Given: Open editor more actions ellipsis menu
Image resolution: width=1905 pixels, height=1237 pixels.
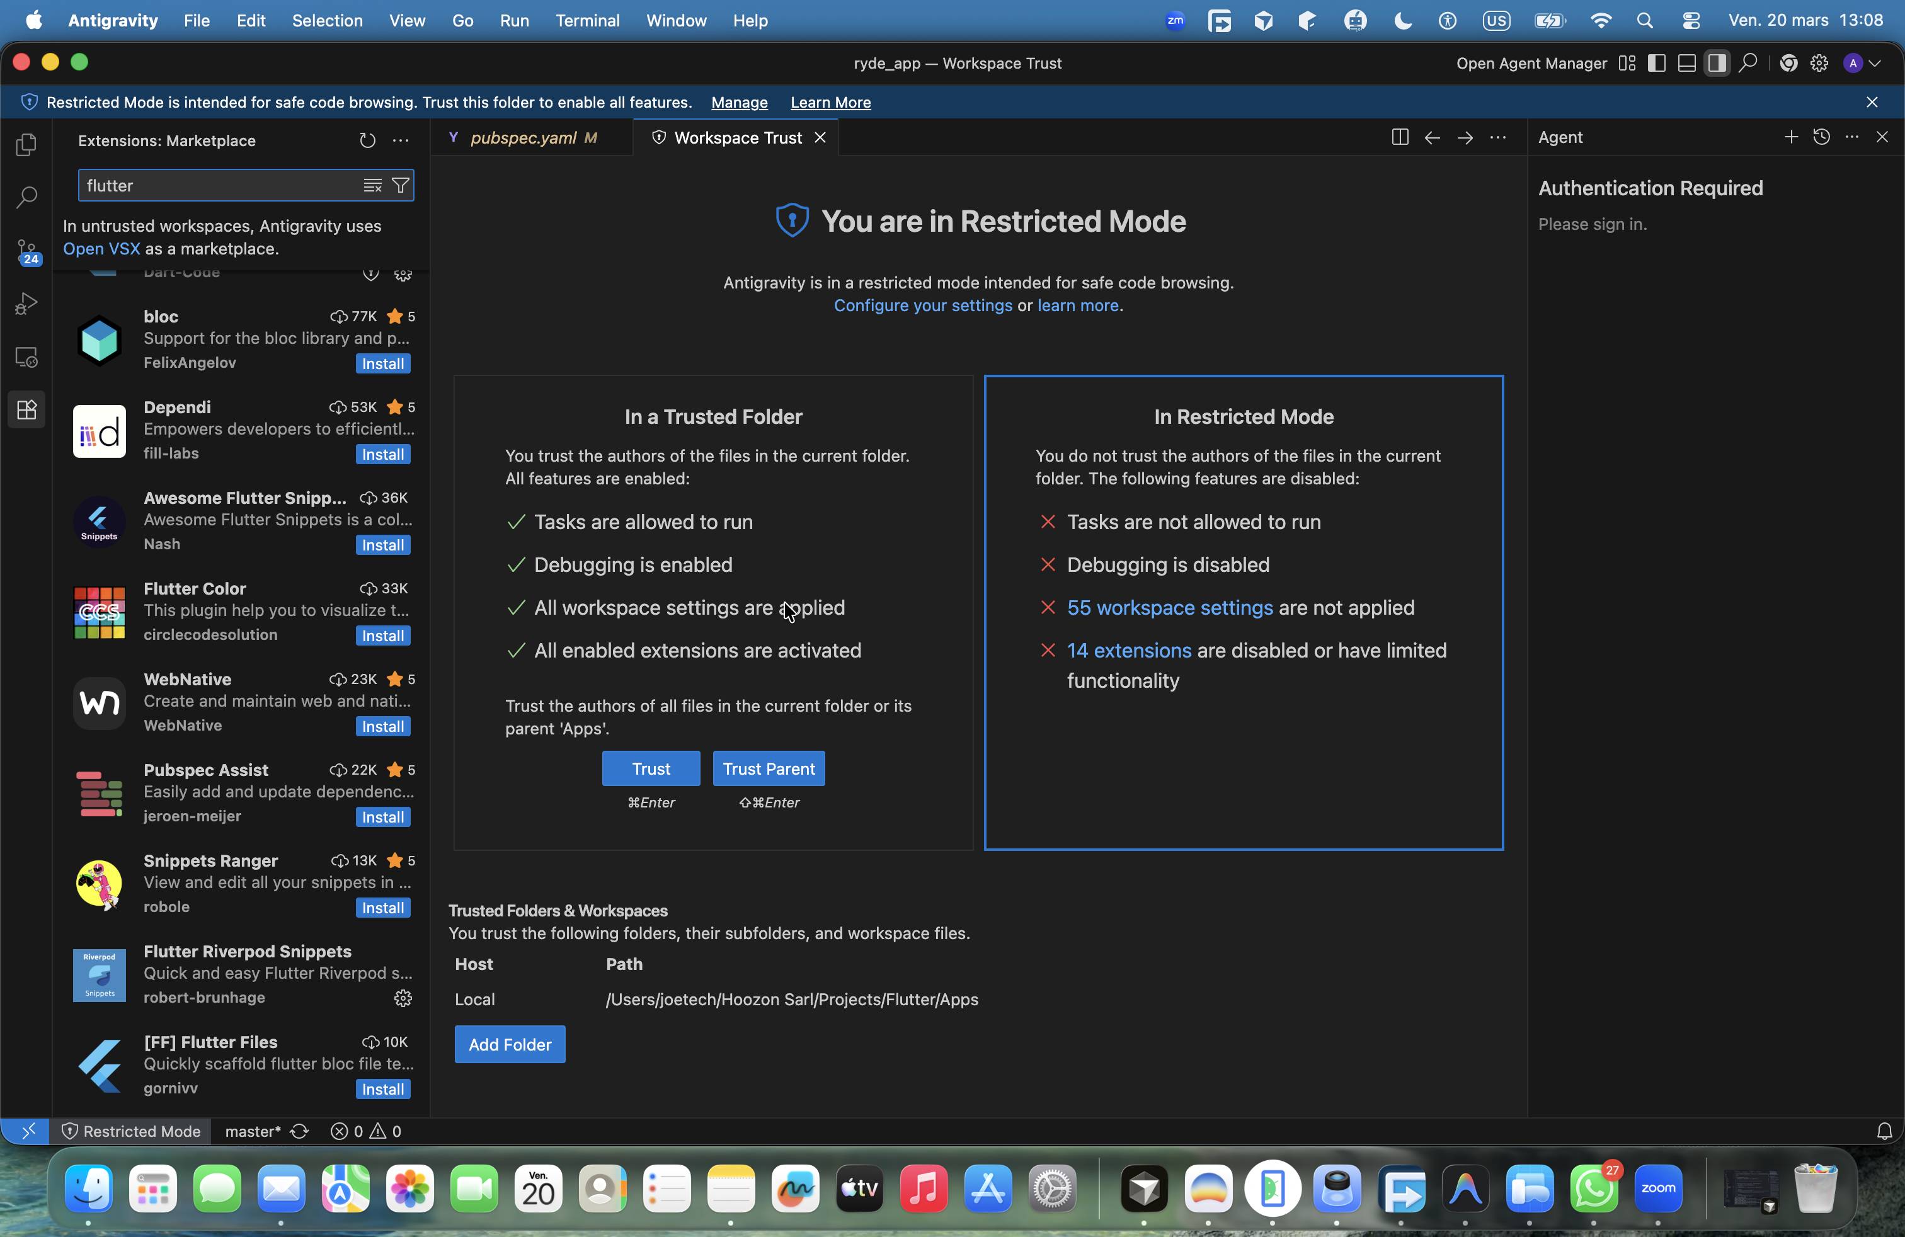Looking at the screenshot, I should coord(1497,138).
